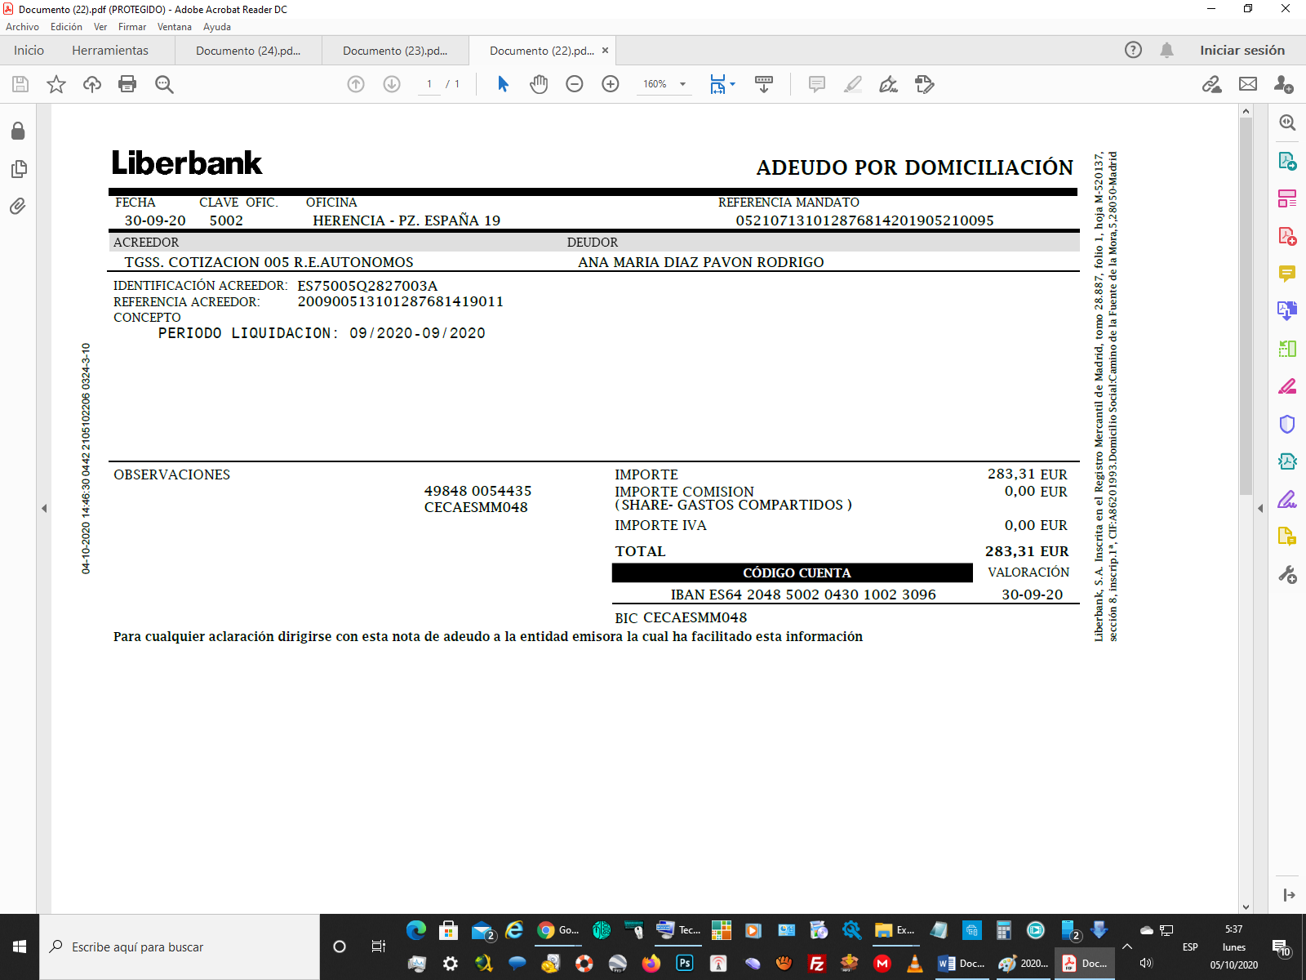Click the Zoom in plus icon
This screenshot has height=980, width=1306.
click(x=611, y=84)
